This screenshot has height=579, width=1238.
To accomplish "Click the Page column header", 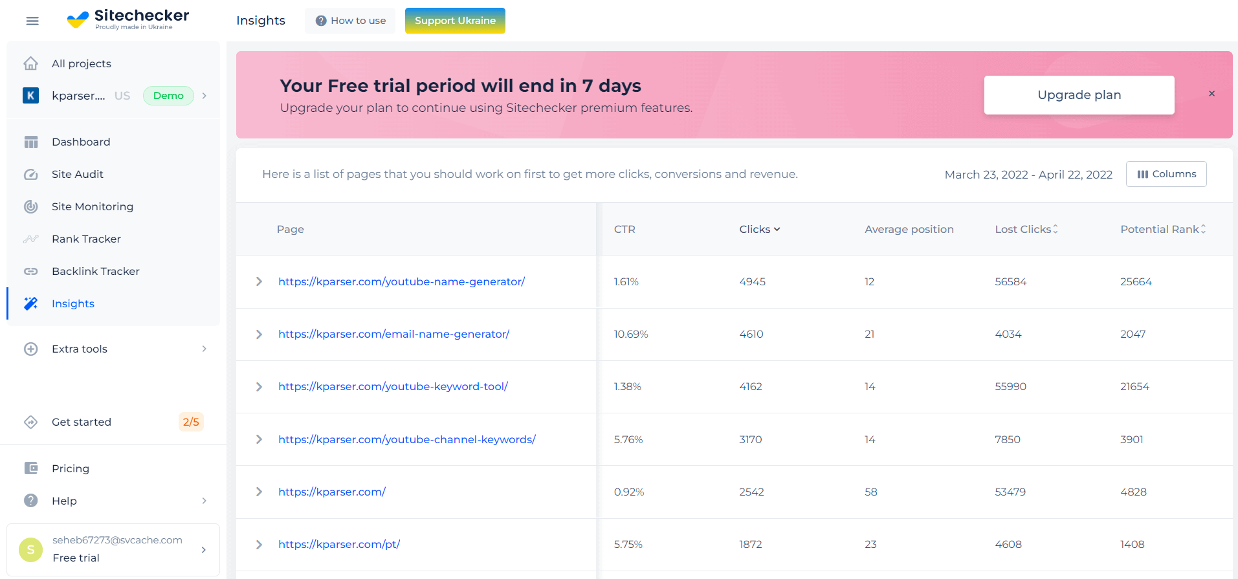I will coord(291,229).
